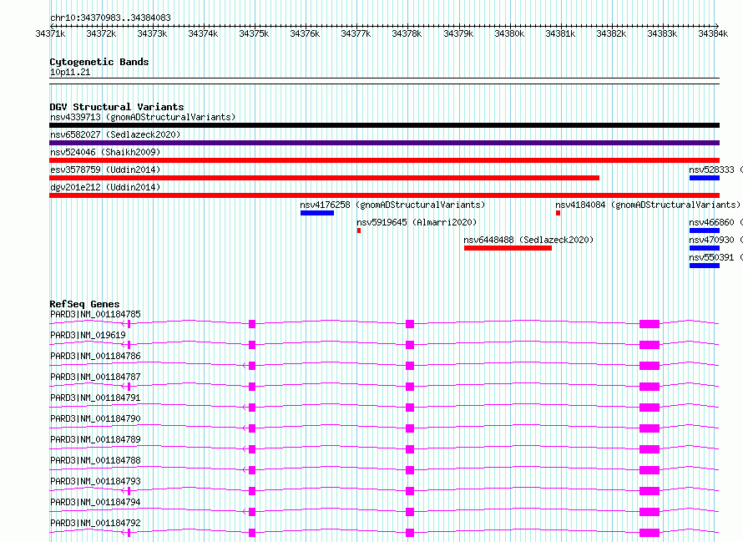Open variant dgv201e212 Uddin2014 label
The height and width of the screenshot is (542, 743).
click(x=105, y=187)
